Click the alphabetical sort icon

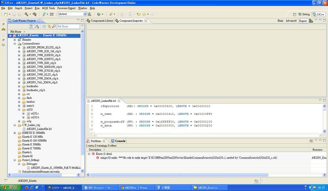point(37,26)
